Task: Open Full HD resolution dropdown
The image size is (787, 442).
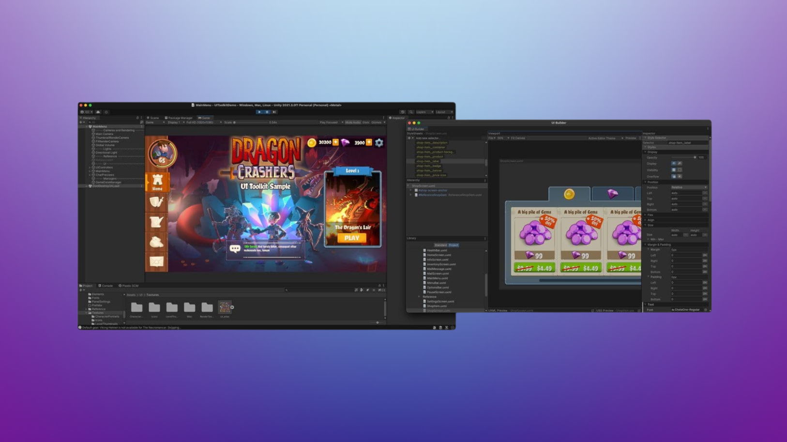Action: click(203, 122)
